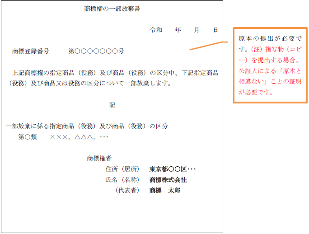The height and width of the screenshot is (234, 309).
Task: Select the 日 field in the date line
Action: [x=215, y=30]
